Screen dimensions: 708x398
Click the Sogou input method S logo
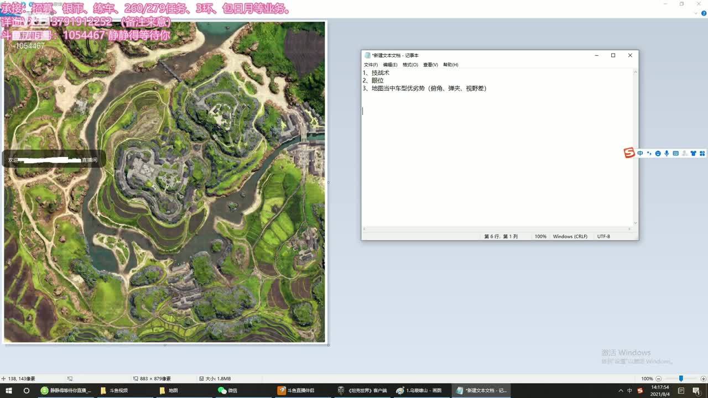pos(629,153)
